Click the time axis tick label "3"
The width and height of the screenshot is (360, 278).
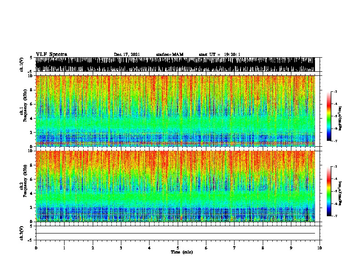pos(121,248)
